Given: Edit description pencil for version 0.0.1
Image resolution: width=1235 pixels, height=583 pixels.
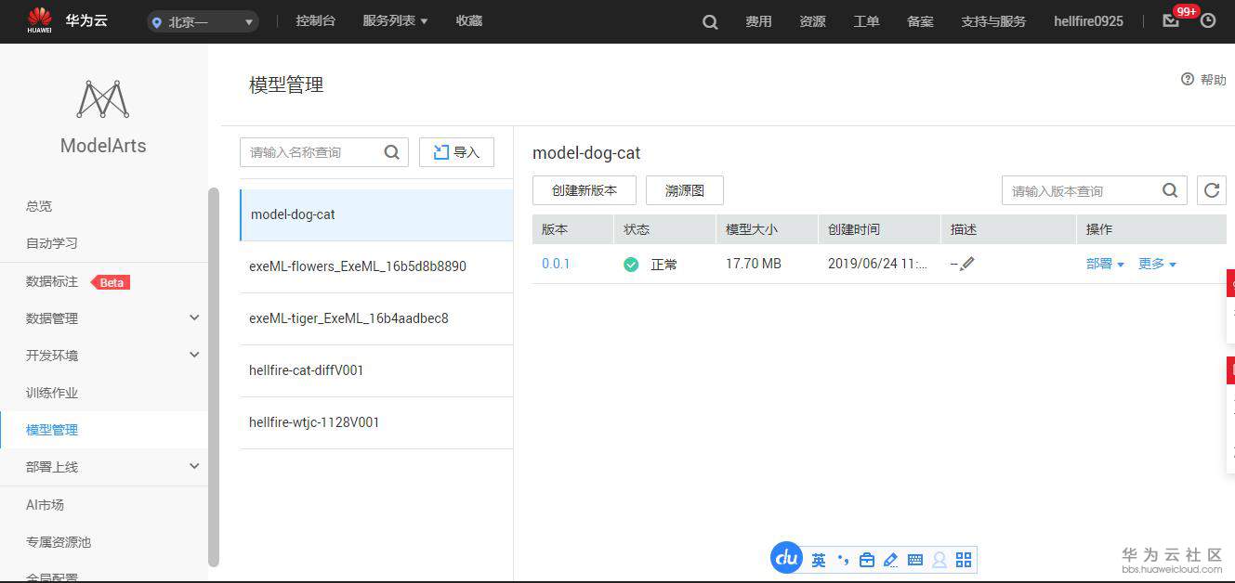Looking at the screenshot, I should (x=966, y=264).
